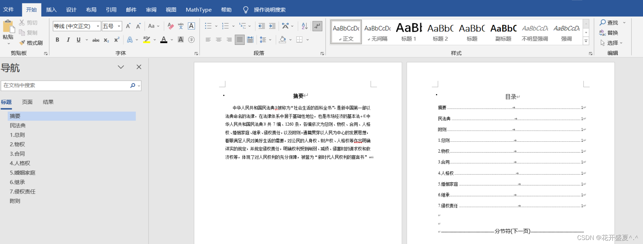Expand the styles gallery
Viewport: 643px width, 244px height.
(586, 41)
